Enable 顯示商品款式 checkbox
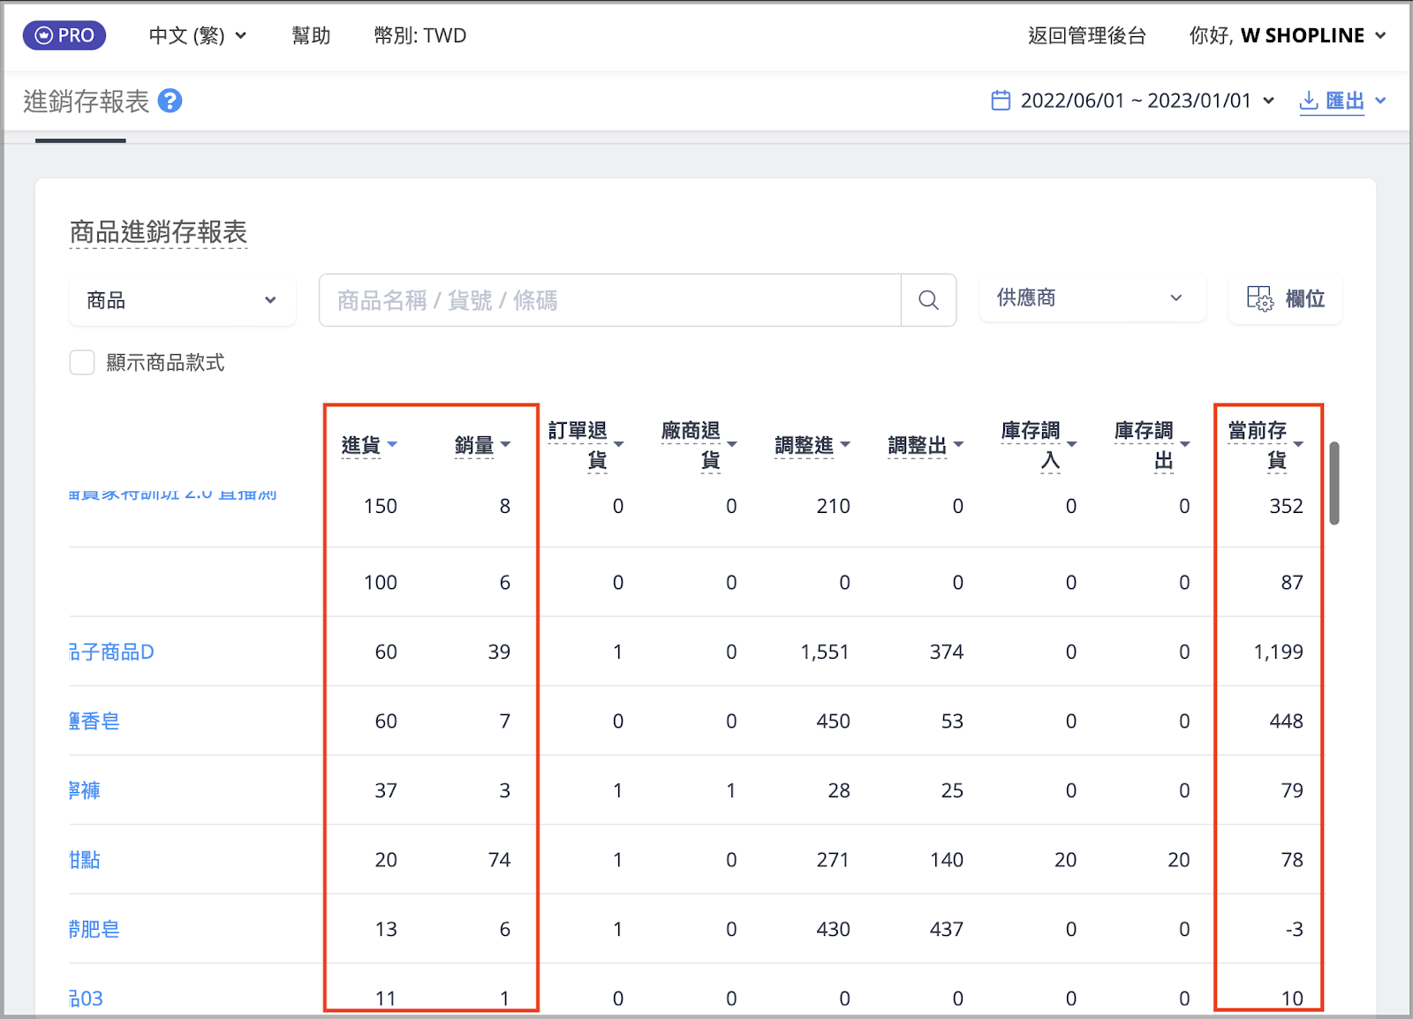Screen dimensions: 1413x1019 [82, 362]
